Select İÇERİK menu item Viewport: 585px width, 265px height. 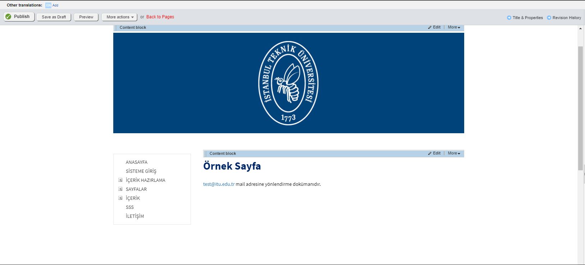[x=133, y=198]
